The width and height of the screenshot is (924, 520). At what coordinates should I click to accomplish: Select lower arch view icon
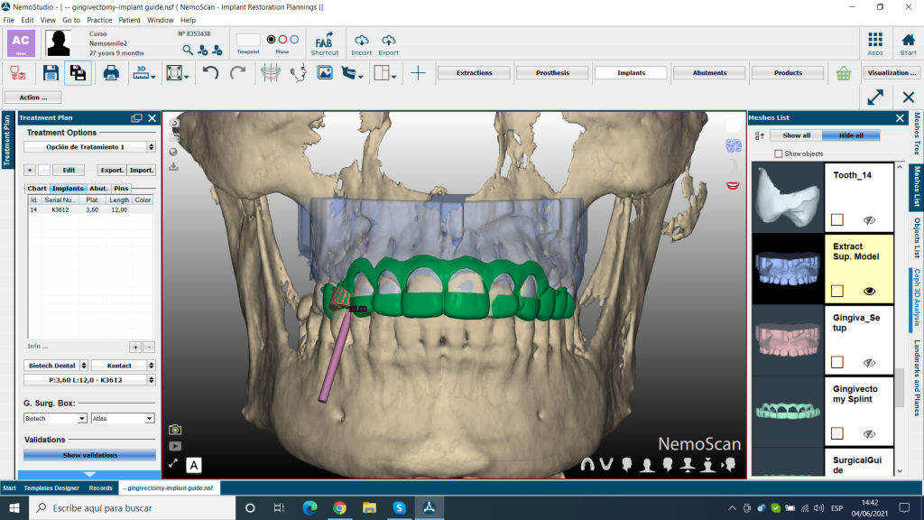click(x=606, y=465)
